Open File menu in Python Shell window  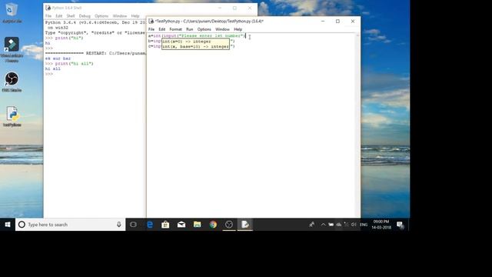(x=48, y=16)
